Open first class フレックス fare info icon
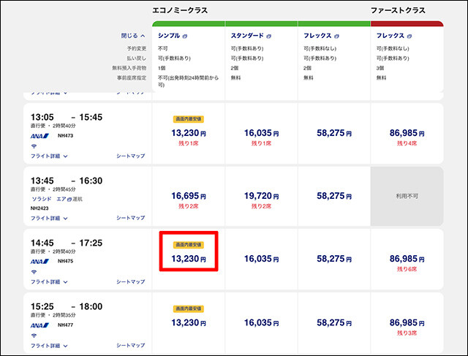Screen dimensions: 468x356 409,36
